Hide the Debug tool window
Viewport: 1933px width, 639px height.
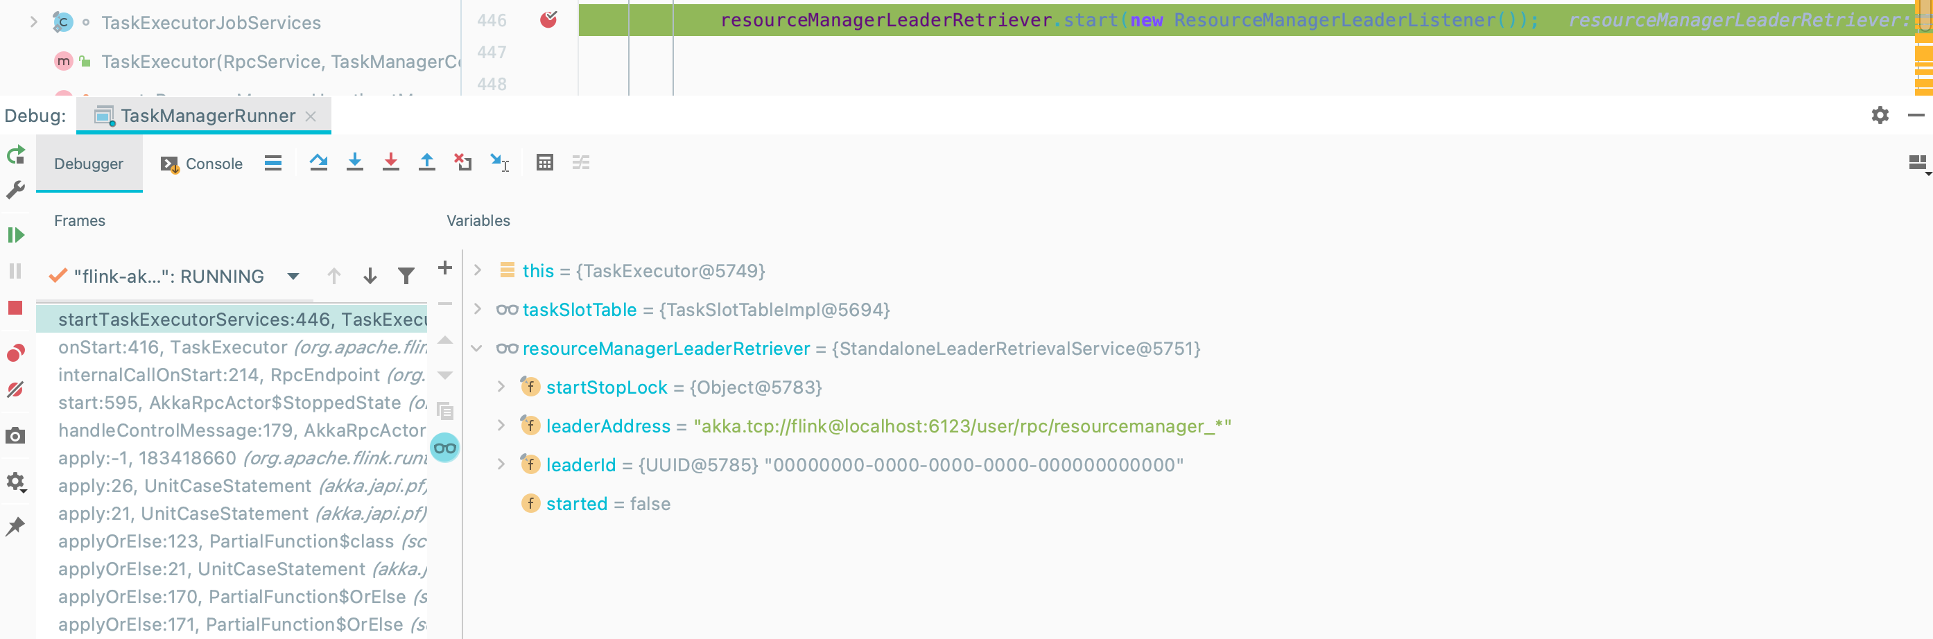coord(1916,115)
